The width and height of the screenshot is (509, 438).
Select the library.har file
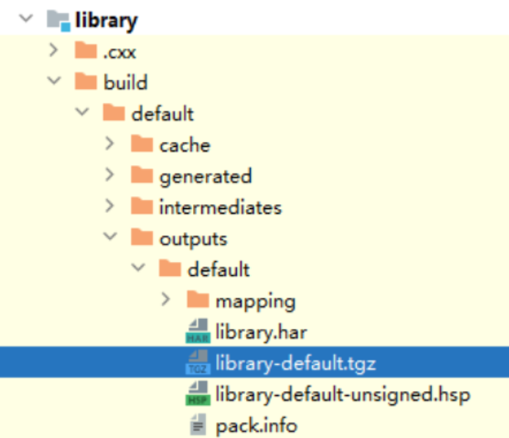click(261, 332)
